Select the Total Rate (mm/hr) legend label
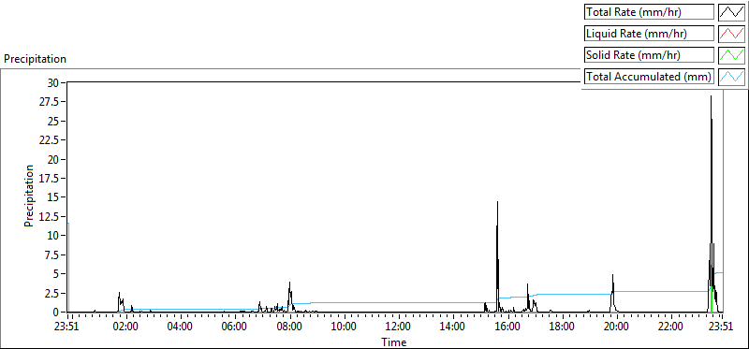749x349 pixels. coord(650,12)
